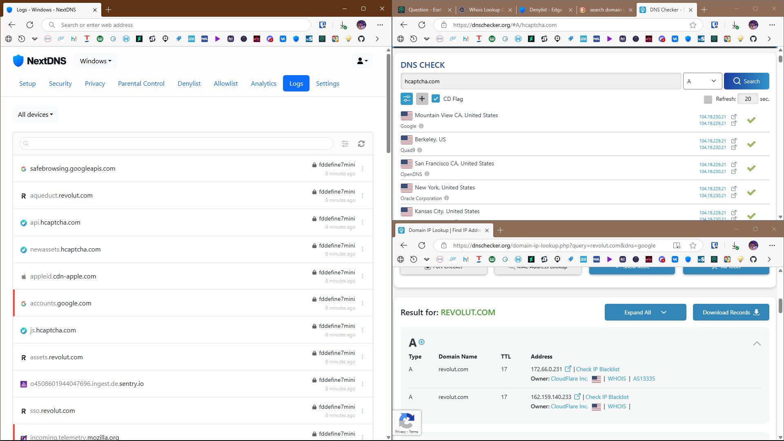Image resolution: width=784 pixels, height=441 pixels.
Task: Open the account user dropdown in NextDNS
Action: (x=362, y=61)
